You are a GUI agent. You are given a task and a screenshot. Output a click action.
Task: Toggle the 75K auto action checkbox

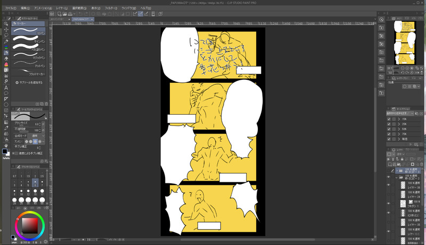pyautogui.click(x=389, y=134)
